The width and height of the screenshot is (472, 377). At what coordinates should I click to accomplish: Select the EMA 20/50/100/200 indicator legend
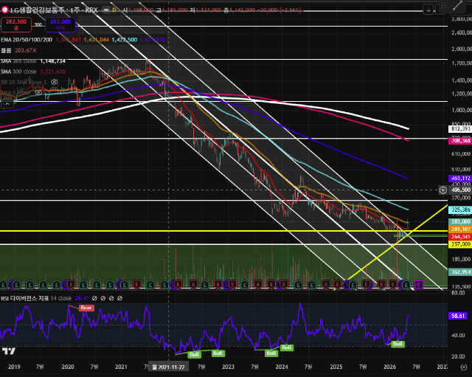pyautogui.click(x=27, y=40)
